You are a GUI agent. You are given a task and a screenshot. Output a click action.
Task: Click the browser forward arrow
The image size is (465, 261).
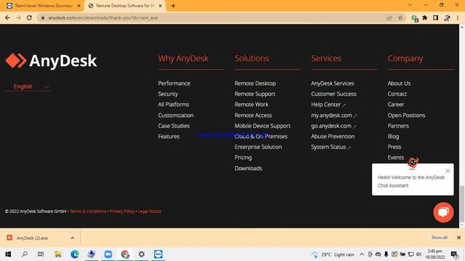[18, 17]
